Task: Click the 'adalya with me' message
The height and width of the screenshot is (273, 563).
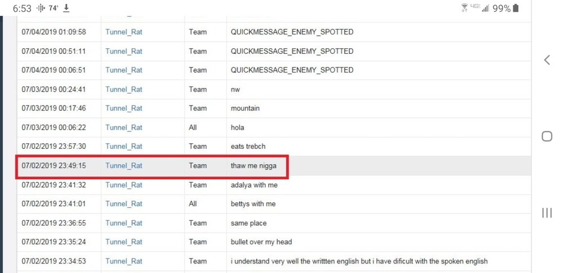Action: pos(254,185)
